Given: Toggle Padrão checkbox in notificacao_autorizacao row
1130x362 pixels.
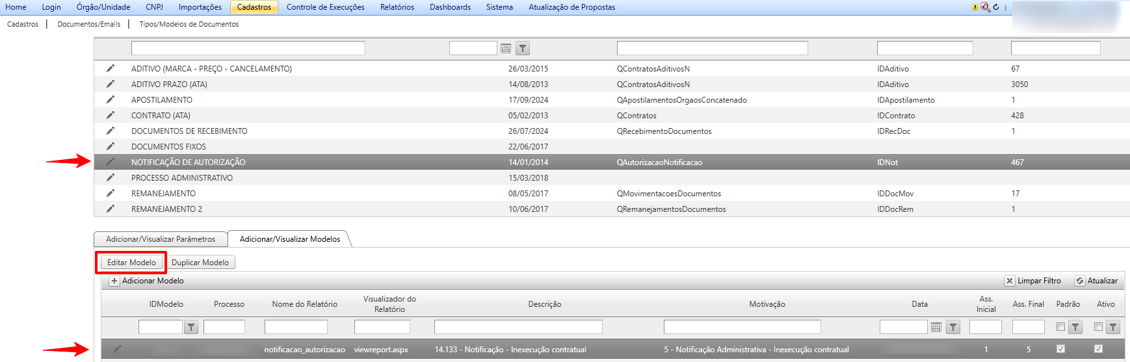Looking at the screenshot, I should click(1060, 349).
